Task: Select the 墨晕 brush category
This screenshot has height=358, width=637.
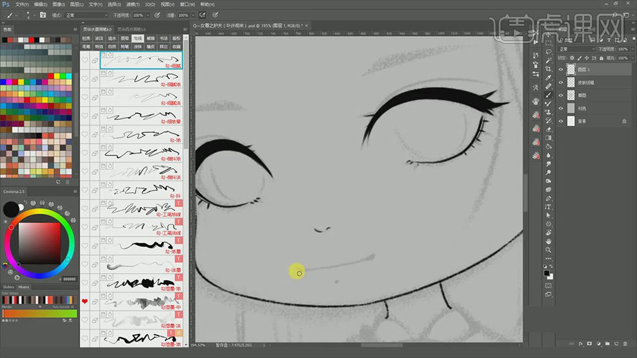Action: tap(125, 38)
